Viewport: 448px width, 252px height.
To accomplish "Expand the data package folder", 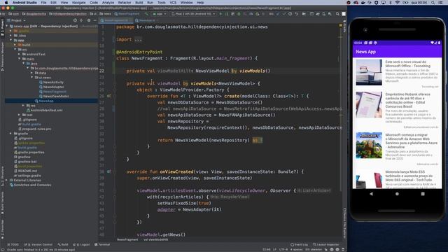I will (x=31, y=73).
